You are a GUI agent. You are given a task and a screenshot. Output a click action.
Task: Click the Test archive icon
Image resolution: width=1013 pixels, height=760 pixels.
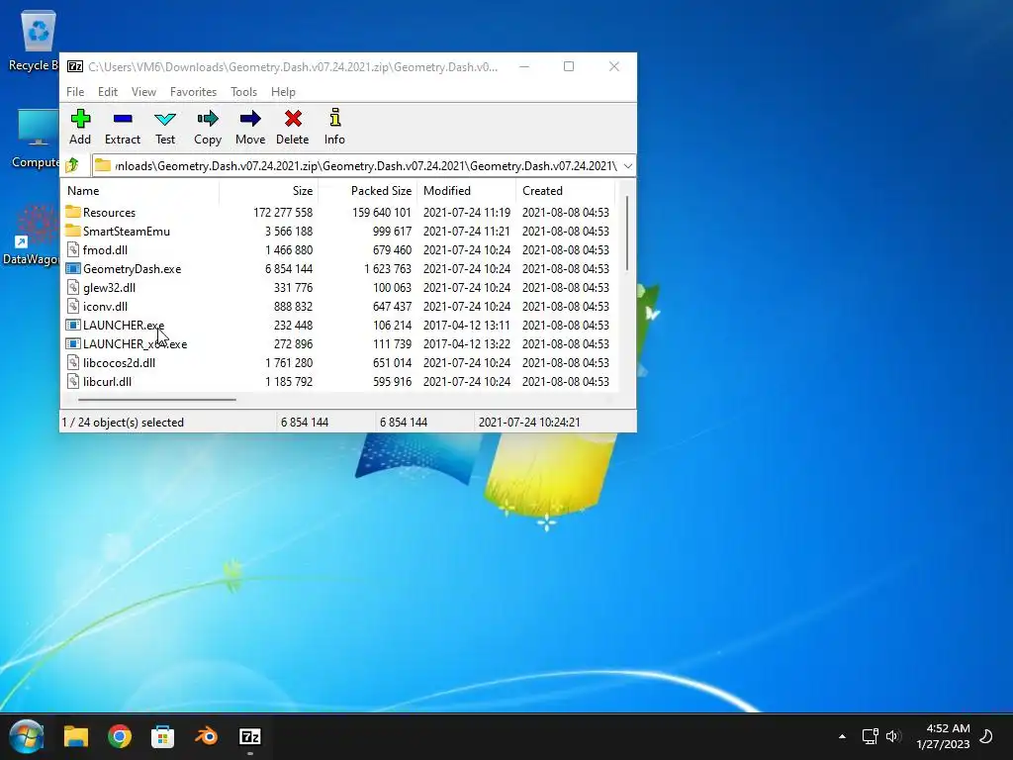[165, 119]
